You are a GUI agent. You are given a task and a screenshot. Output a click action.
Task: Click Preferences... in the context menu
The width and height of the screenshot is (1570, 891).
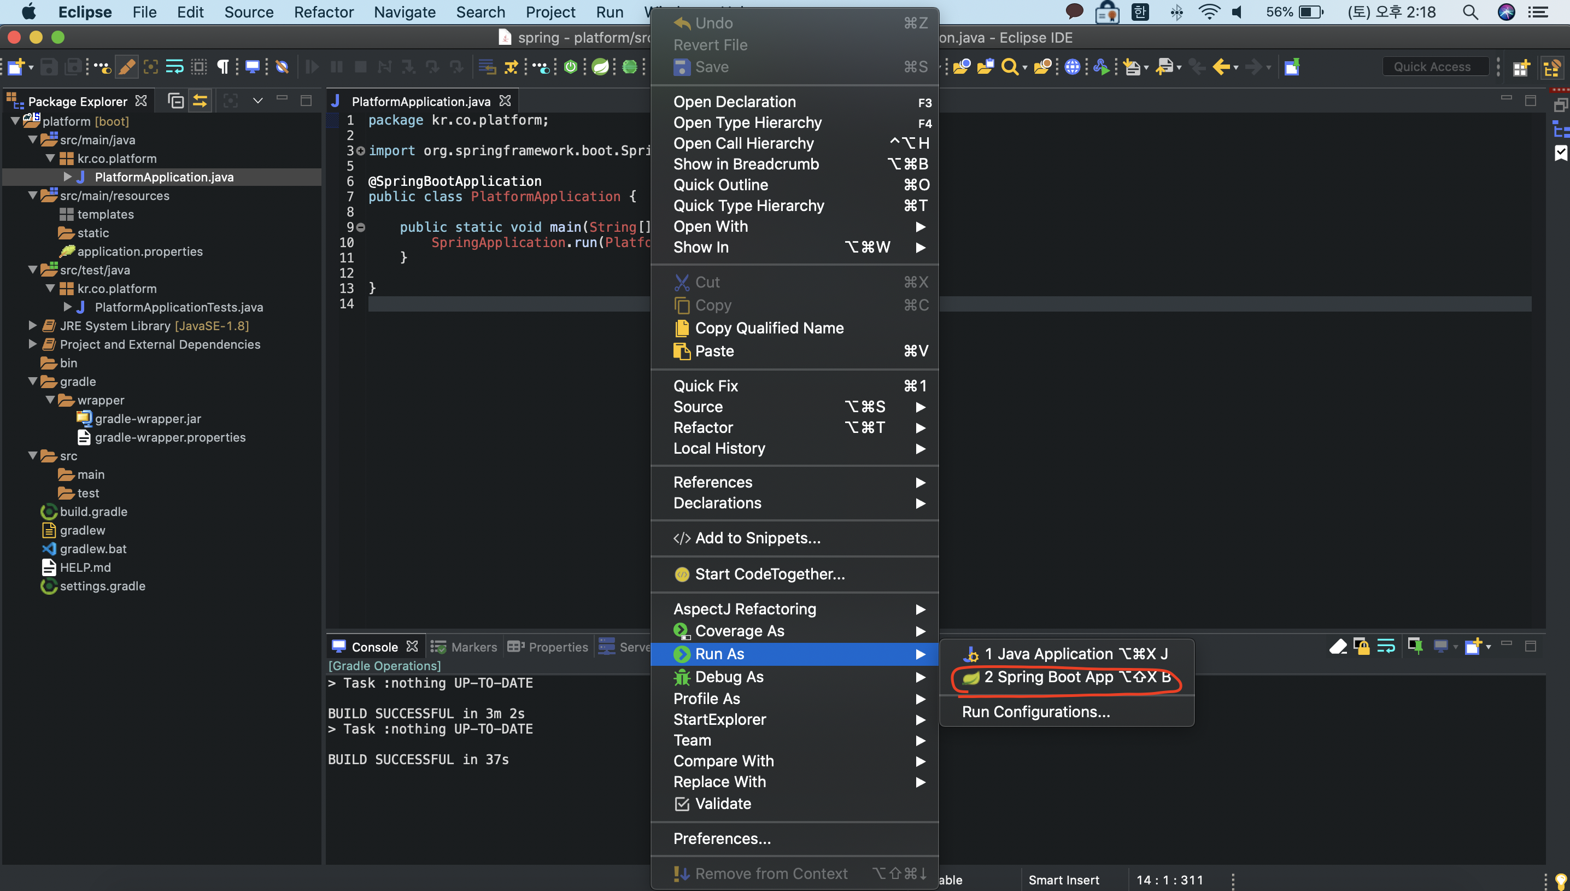click(x=795, y=839)
